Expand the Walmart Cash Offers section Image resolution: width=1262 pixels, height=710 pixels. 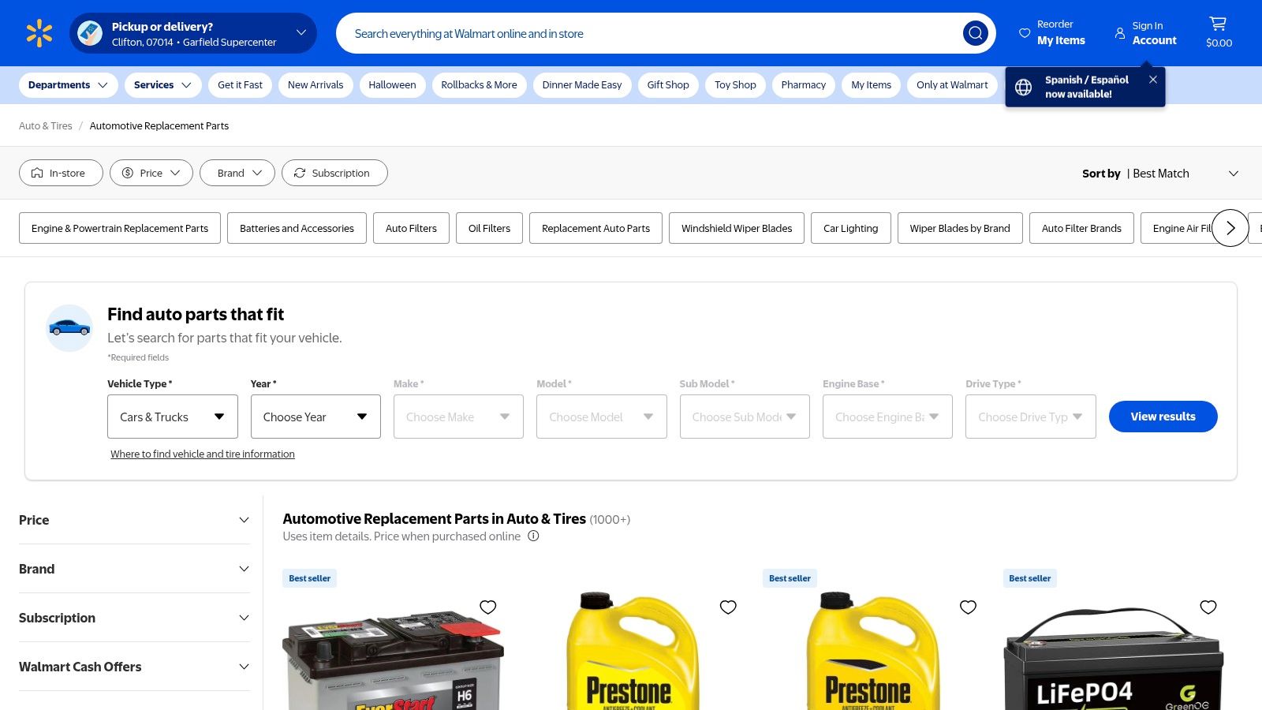[x=134, y=667]
